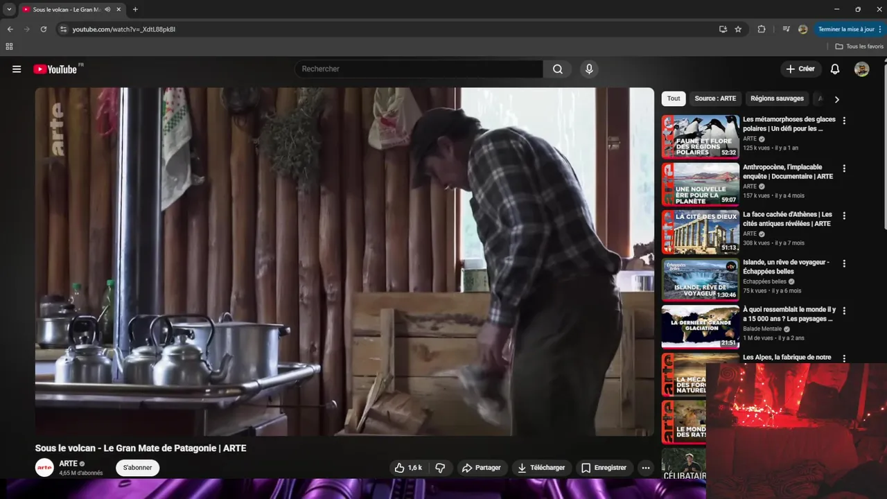Open video title Anthropocène, l'implacable enquête
The height and width of the screenshot is (499, 887).
pyautogui.click(x=788, y=172)
